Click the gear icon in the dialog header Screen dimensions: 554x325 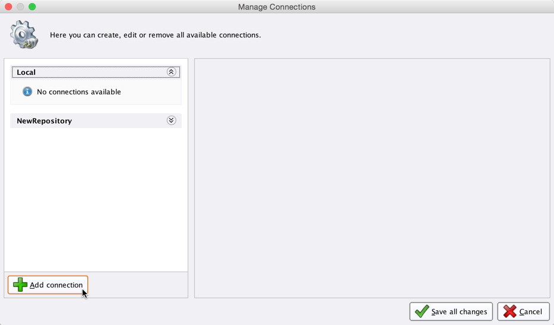[x=24, y=34]
